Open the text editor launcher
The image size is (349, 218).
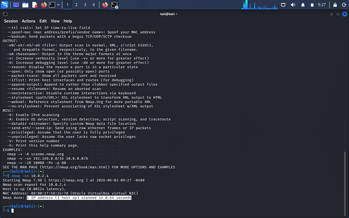tap(35, 4)
